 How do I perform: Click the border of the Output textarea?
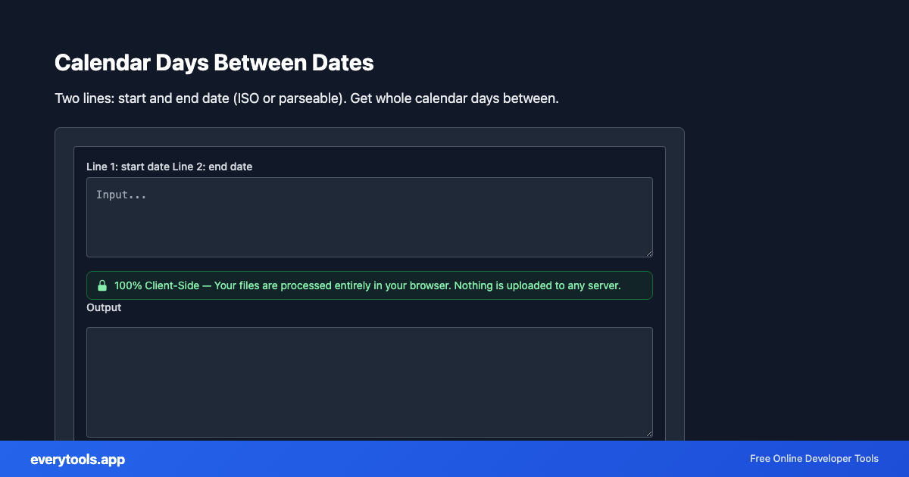[369, 327]
